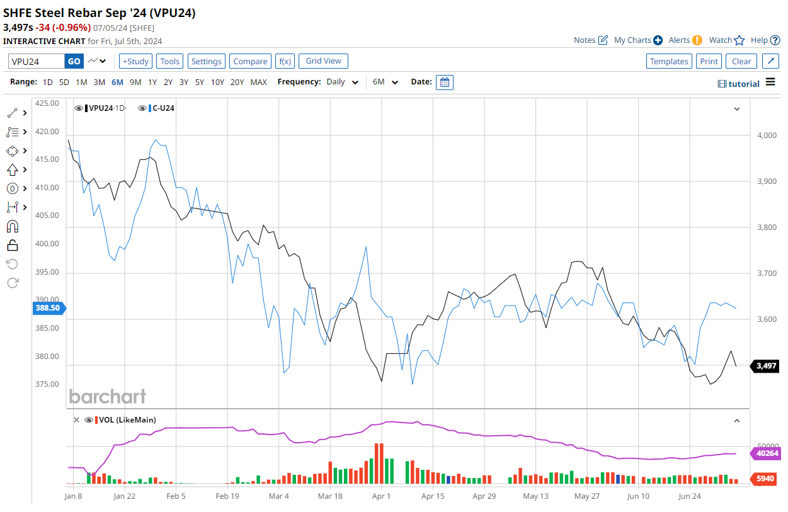Click the blue C-U24 color swatch
The width and height of the screenshot is (788, 512).
(151, 108)
